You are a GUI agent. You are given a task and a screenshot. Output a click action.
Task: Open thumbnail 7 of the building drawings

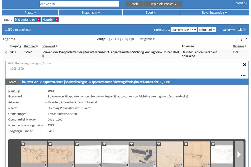[x=197, y=154]
